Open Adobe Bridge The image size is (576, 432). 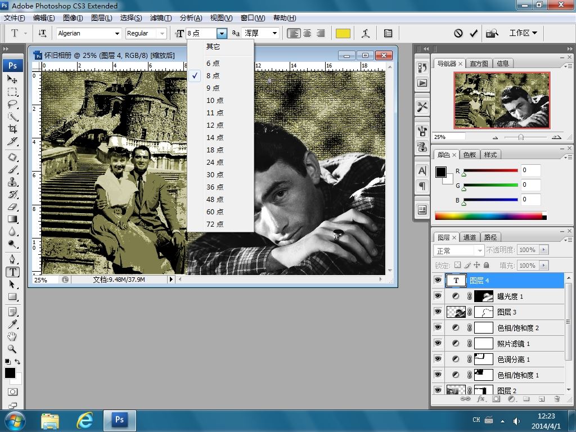pos(492,33)
